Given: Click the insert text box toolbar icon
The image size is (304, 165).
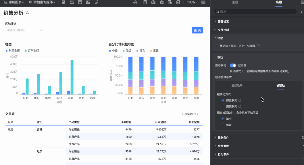Looking at the screenshot, I should [80, 2].
